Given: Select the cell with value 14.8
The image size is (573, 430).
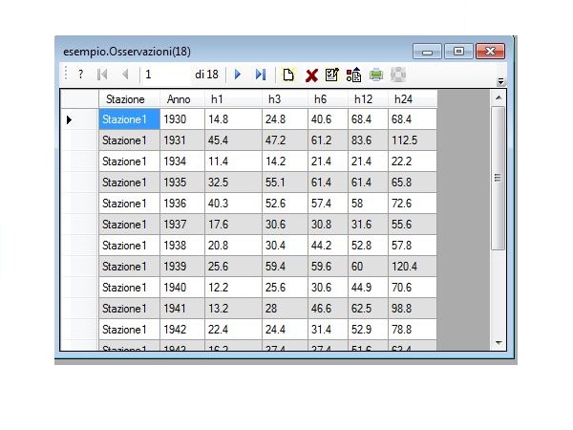Looking at the screenshot, I should click(233, 119).
